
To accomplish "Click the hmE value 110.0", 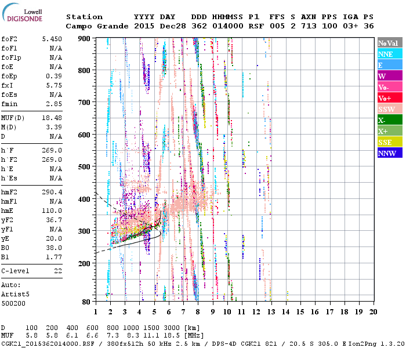I will coord(52,211).
